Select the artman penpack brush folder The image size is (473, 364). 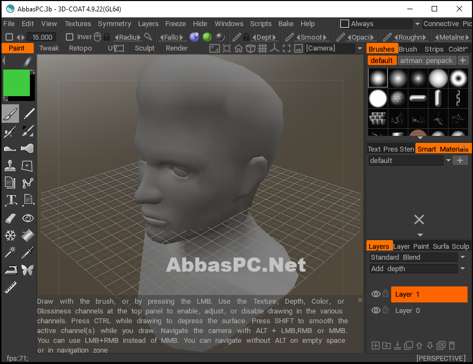[426, 60]
